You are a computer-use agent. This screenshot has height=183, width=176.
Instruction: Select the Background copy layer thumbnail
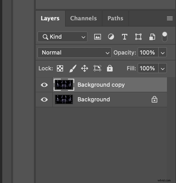pyautogui.click(x=64, y=85)
